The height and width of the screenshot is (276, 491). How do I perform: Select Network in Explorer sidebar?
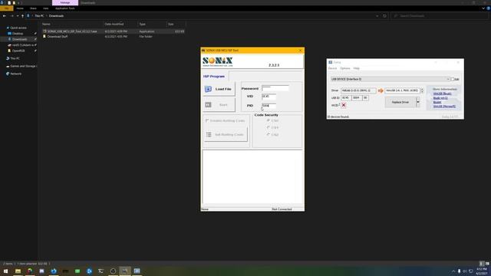click(x=15, y=74)
